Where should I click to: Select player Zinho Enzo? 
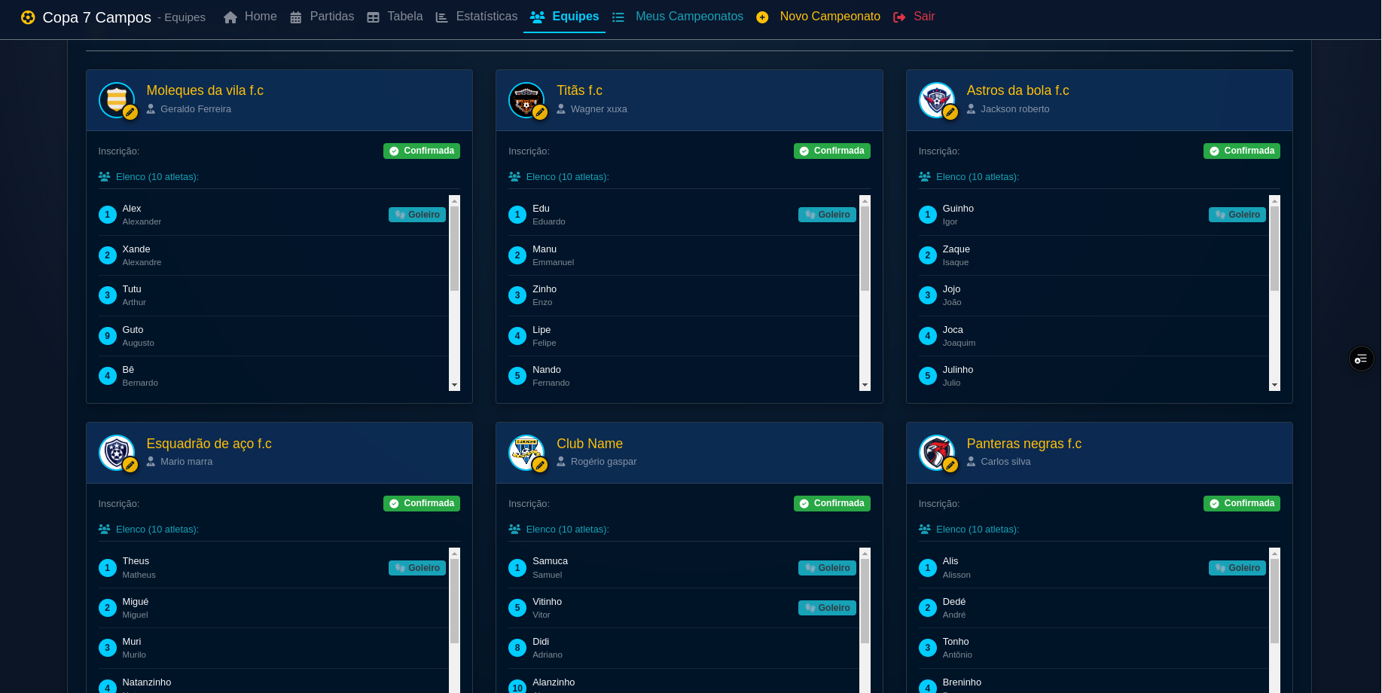click(683, 295)
